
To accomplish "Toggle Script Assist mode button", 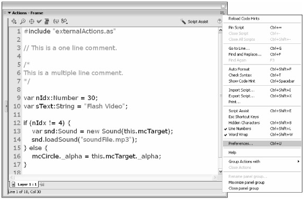I will tap(194, 22).
